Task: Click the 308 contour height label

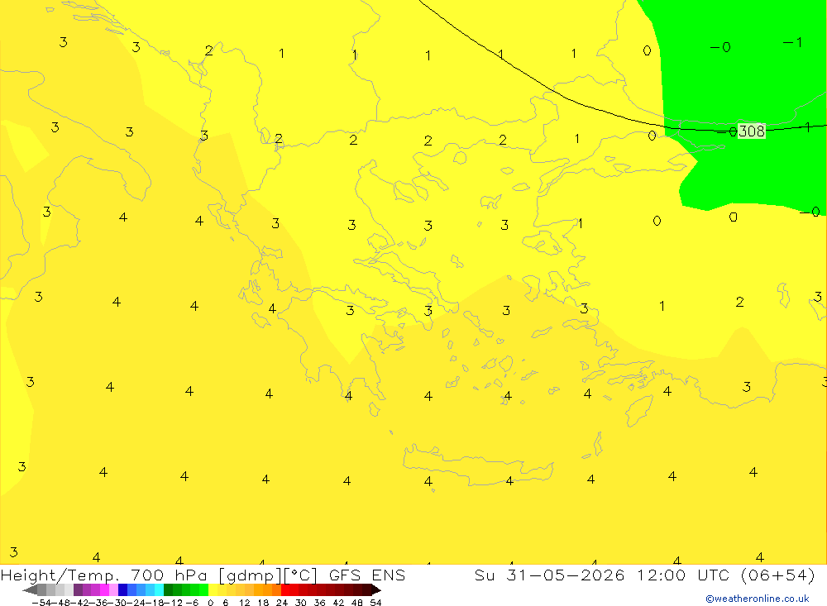Action: point(751,131)
